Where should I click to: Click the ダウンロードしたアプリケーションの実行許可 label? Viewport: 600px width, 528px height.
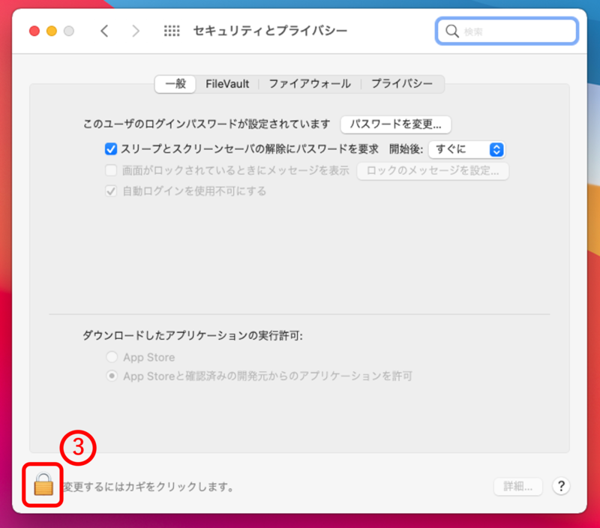tap(193, 335)
